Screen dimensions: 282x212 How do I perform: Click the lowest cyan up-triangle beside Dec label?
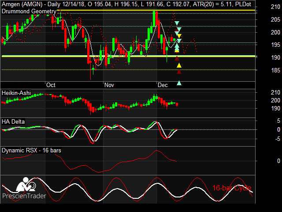point(179,83)
